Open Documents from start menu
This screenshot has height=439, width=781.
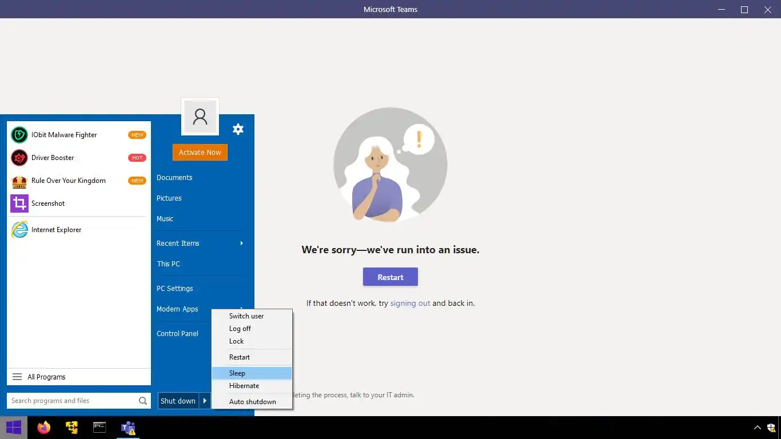click(174, 178)
